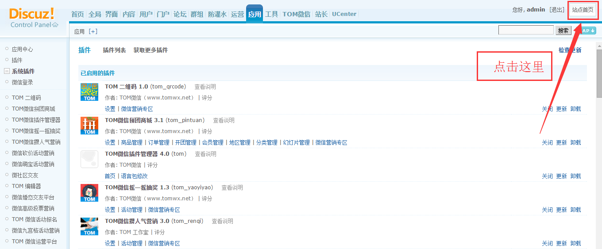Click the TOM微信拼团商城 plugin icon
The image size is (602, 249).
[89, 126]
